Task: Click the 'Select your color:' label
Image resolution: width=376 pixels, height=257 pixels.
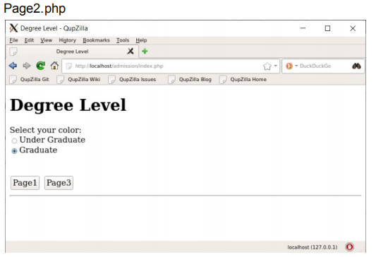Action: coord(46,130)
